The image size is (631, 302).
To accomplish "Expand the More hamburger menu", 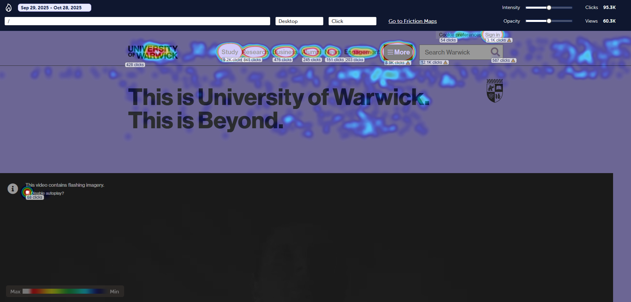I will pyautogui.click(x=398, y=52).
